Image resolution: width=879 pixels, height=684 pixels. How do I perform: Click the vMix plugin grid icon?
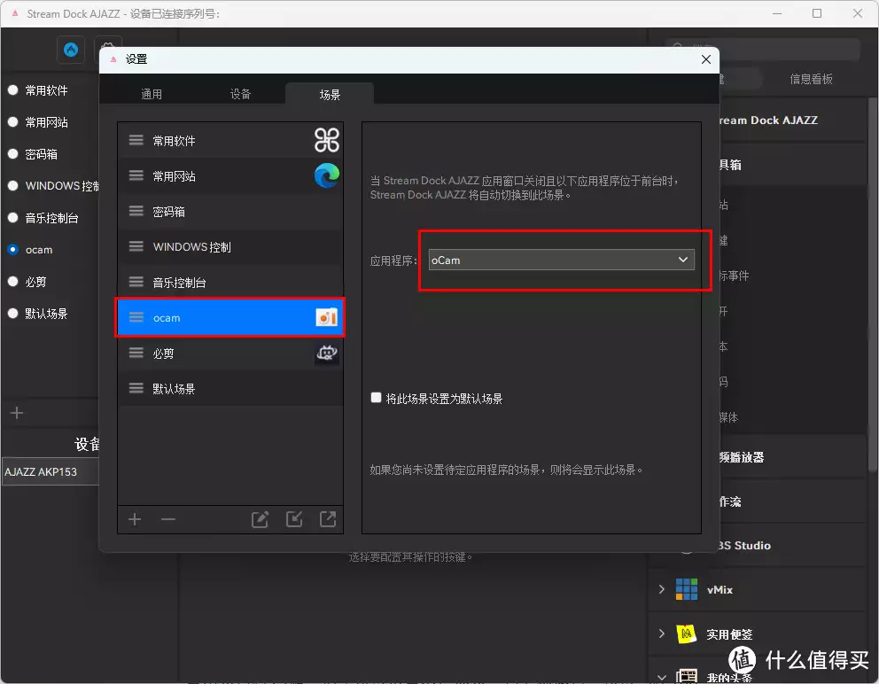(687, 589)
